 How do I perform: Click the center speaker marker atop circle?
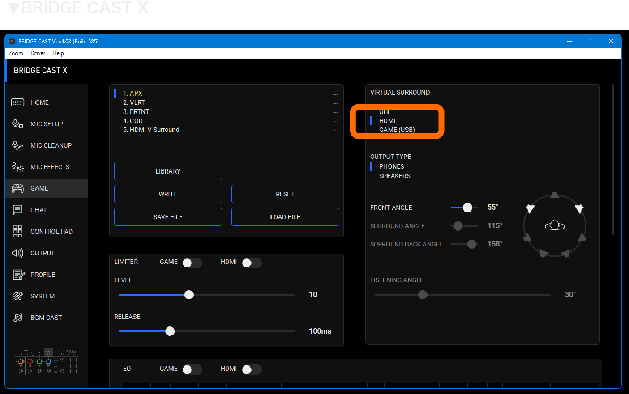pyautogui.click(x=555, y=195)
